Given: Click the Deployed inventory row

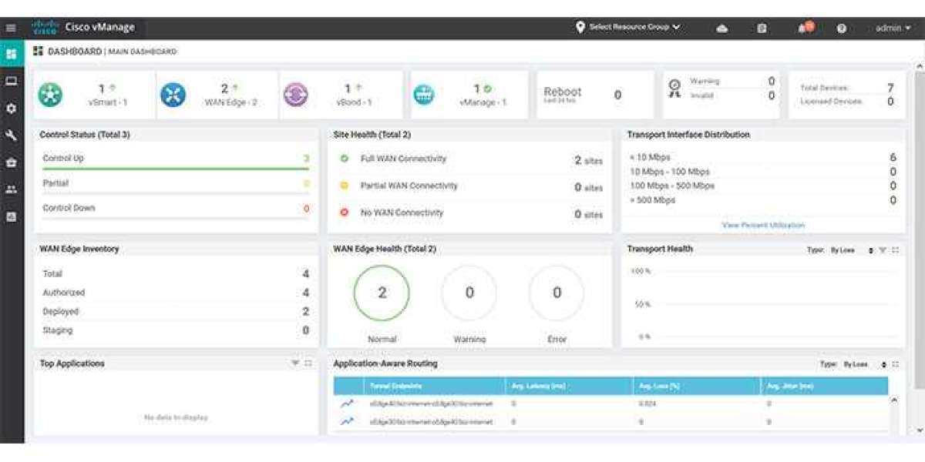Looking at the screenshot, I should click(x=176, y=311).
